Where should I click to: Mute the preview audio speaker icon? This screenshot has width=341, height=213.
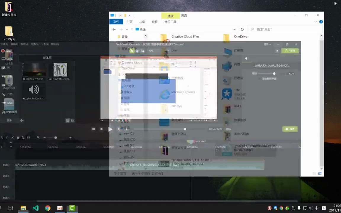(246, 58)
